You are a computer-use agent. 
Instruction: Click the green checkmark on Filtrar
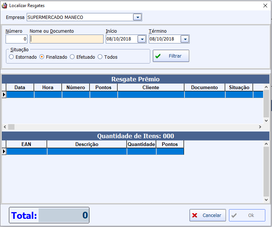(158, 56)
